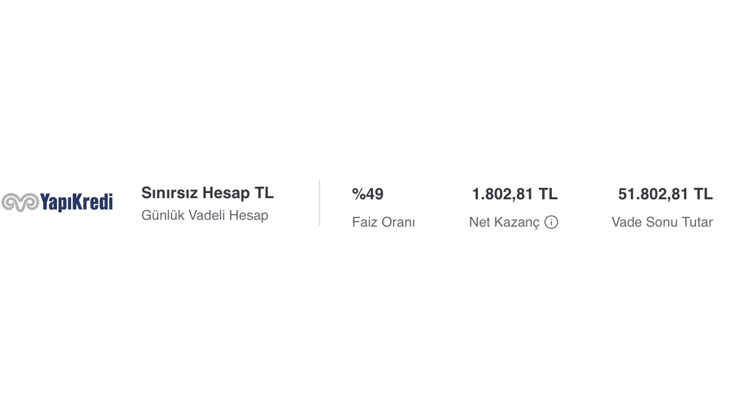Click the vertical divider after account name
Screen dimensions: 729x410
coord(320,203)
